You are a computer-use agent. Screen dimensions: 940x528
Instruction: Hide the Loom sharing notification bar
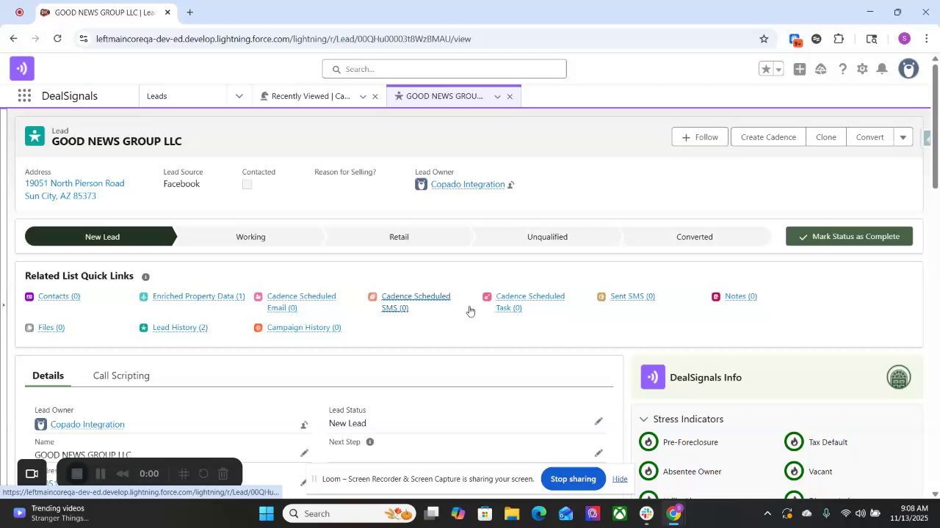620,479
